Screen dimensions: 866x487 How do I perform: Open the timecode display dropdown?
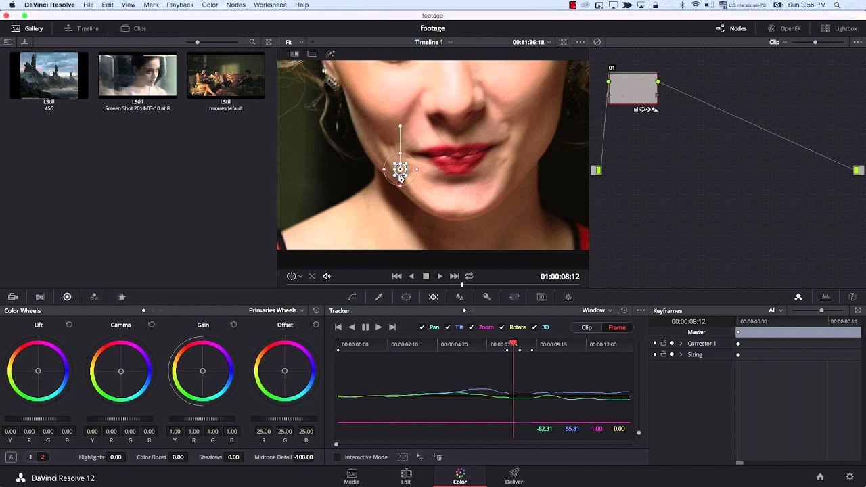pos(532,42)
